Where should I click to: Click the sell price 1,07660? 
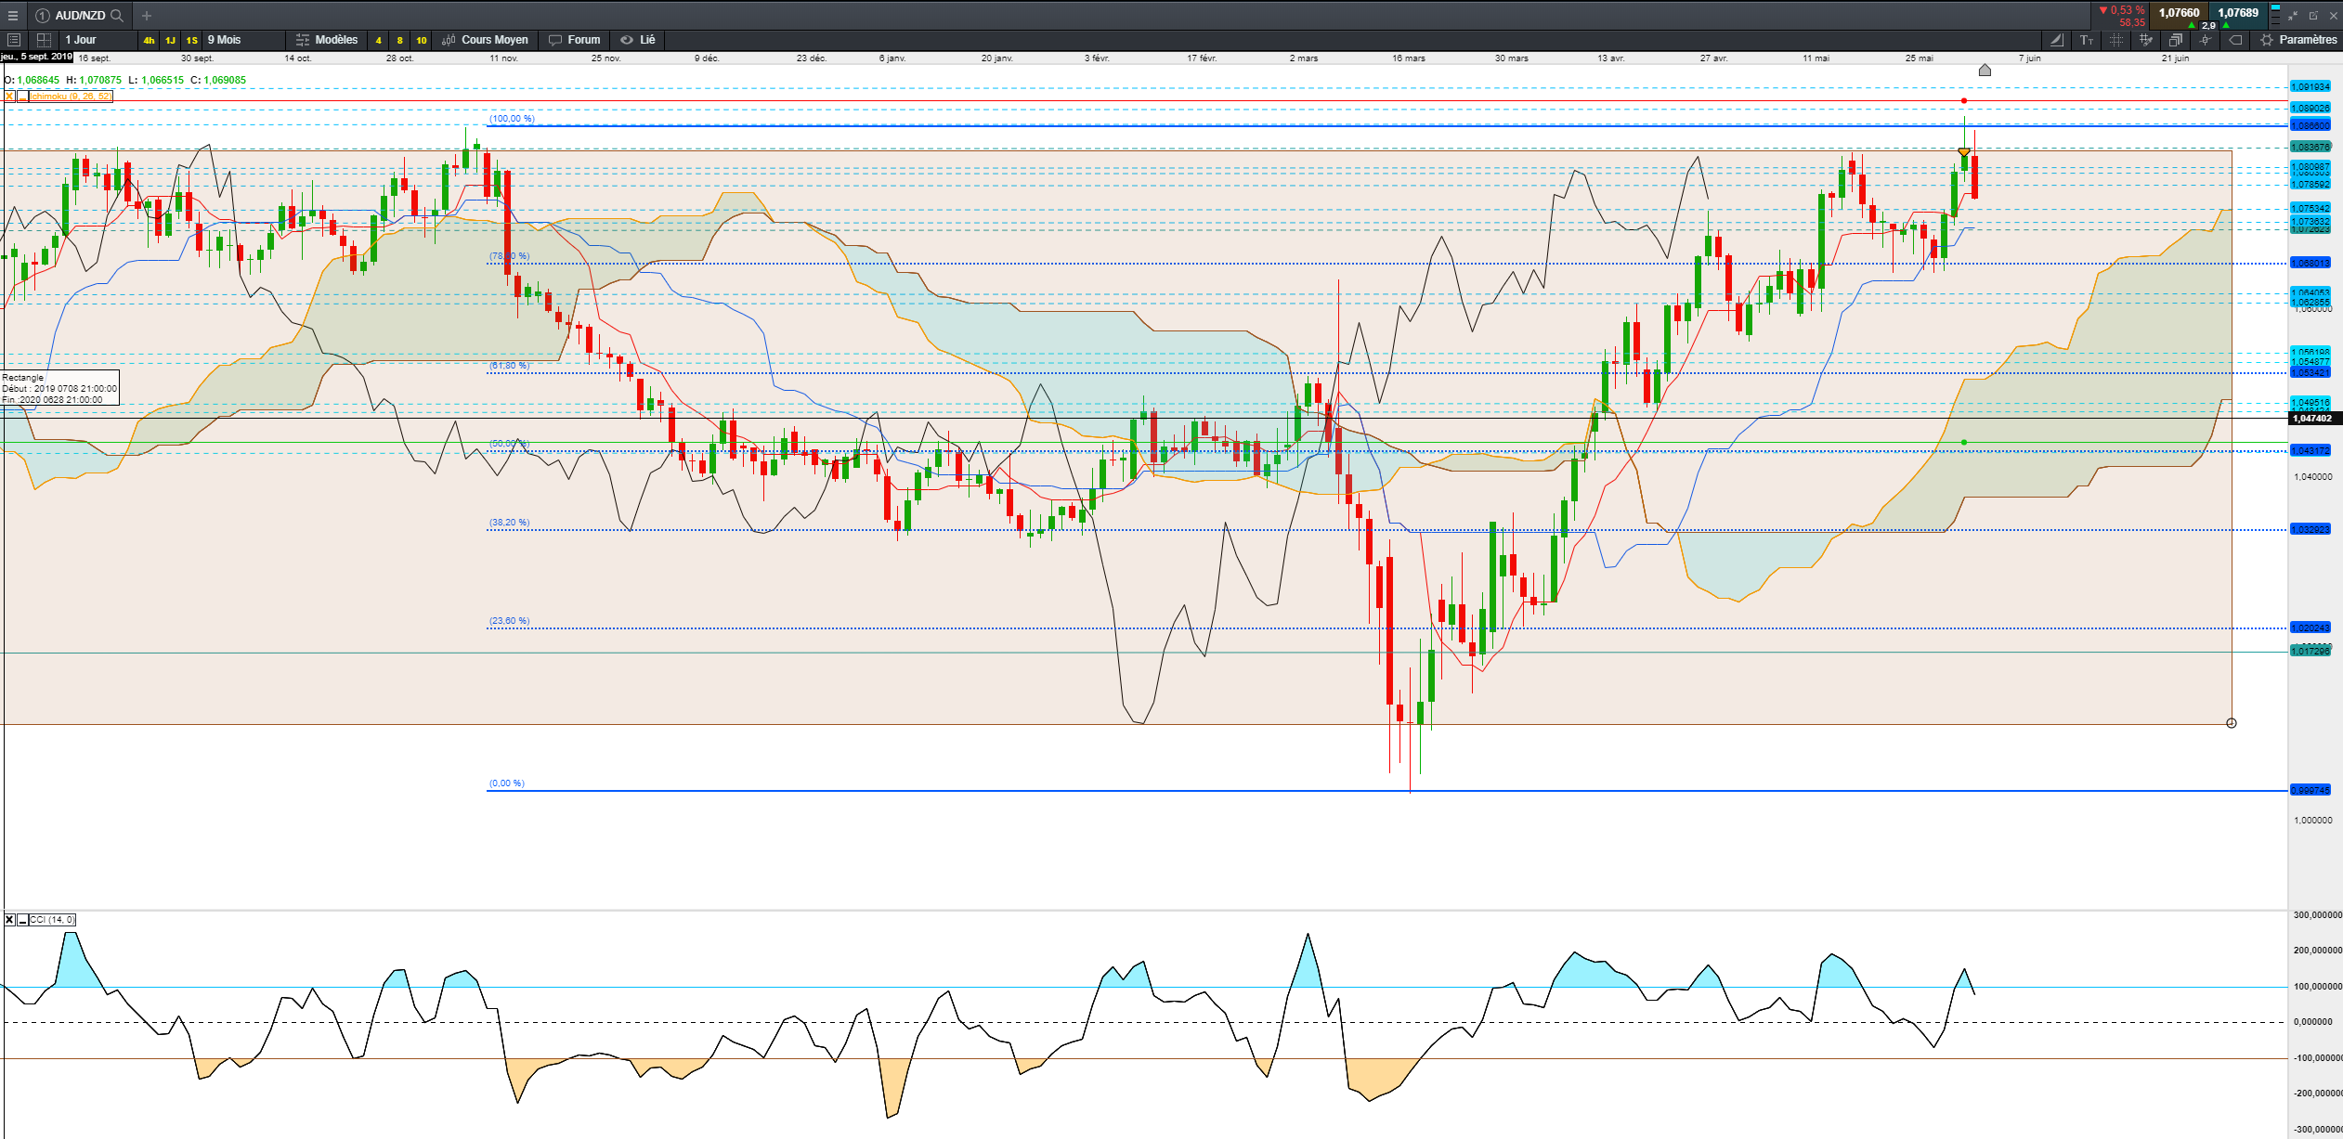(2179, 13)
